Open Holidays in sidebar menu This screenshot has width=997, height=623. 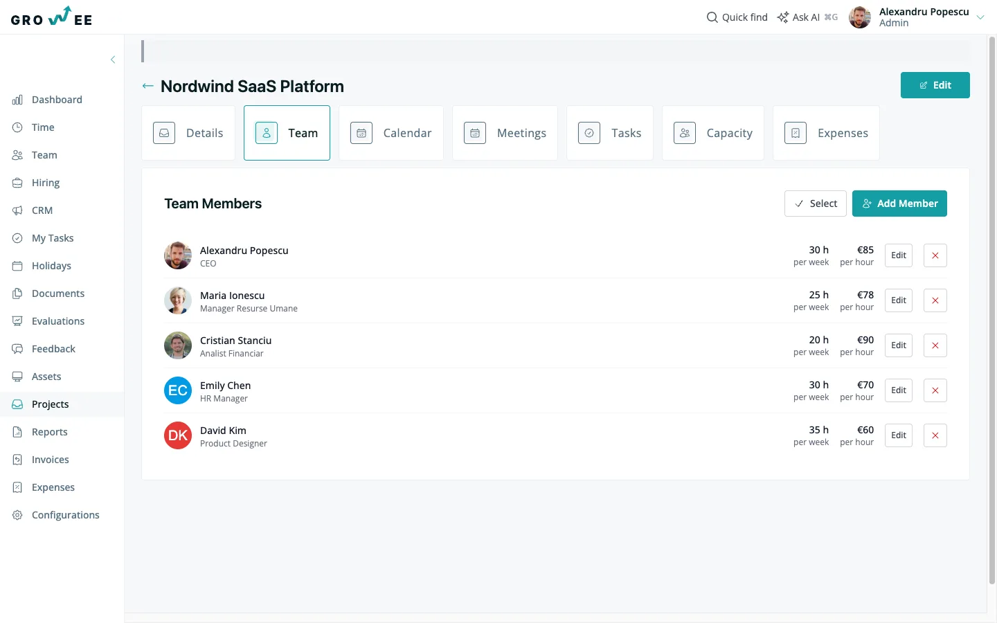(62, 266)
